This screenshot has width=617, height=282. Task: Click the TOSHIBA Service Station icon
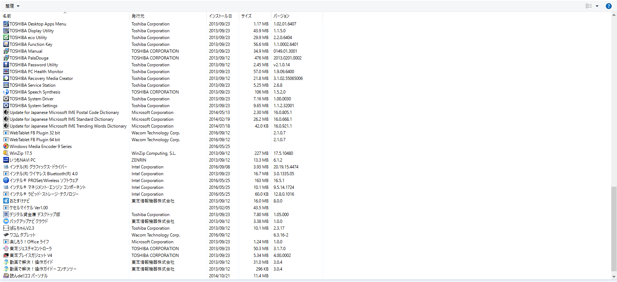click(6, 85)
